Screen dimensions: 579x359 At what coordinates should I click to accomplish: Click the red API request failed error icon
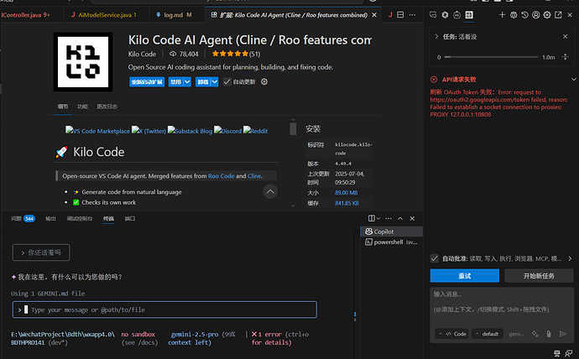tap(434, 80)
